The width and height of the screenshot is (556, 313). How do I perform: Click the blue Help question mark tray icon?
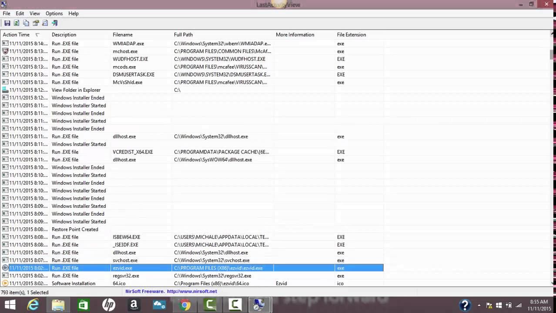(x=465, y=305)
